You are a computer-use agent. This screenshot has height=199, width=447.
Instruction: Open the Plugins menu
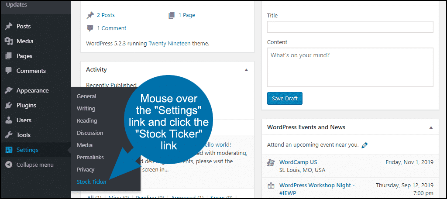pos(26,105)
